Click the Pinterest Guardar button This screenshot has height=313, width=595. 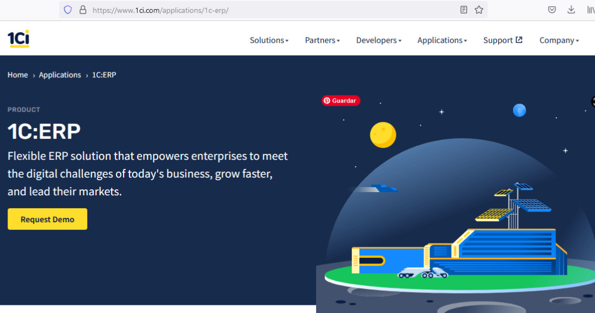coord(341,100)
